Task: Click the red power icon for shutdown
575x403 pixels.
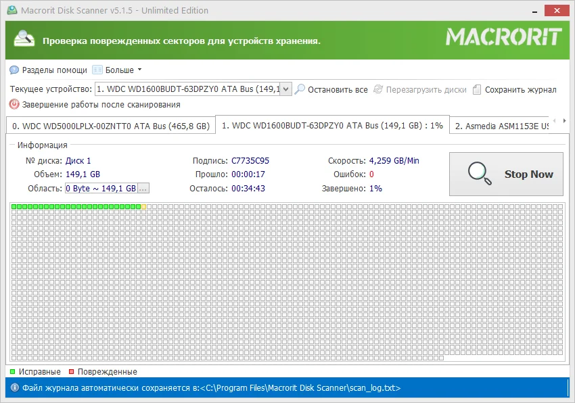Action: point(14,105)
